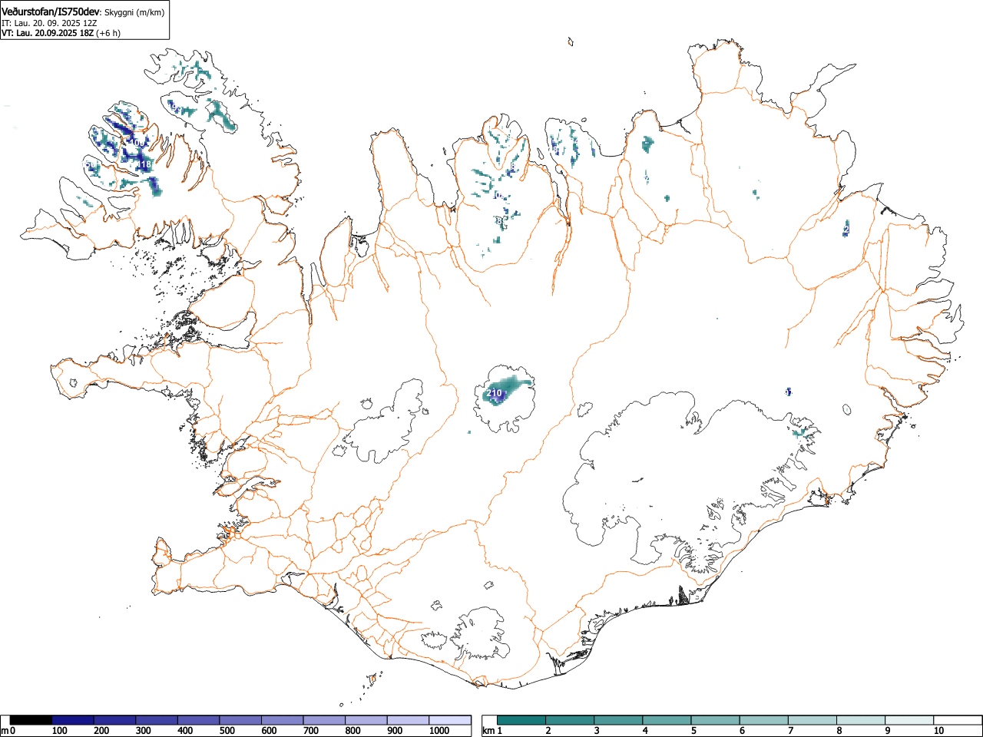Choose the 500–600 m legend swatch
983x737 pixels.
pos(240,720)
